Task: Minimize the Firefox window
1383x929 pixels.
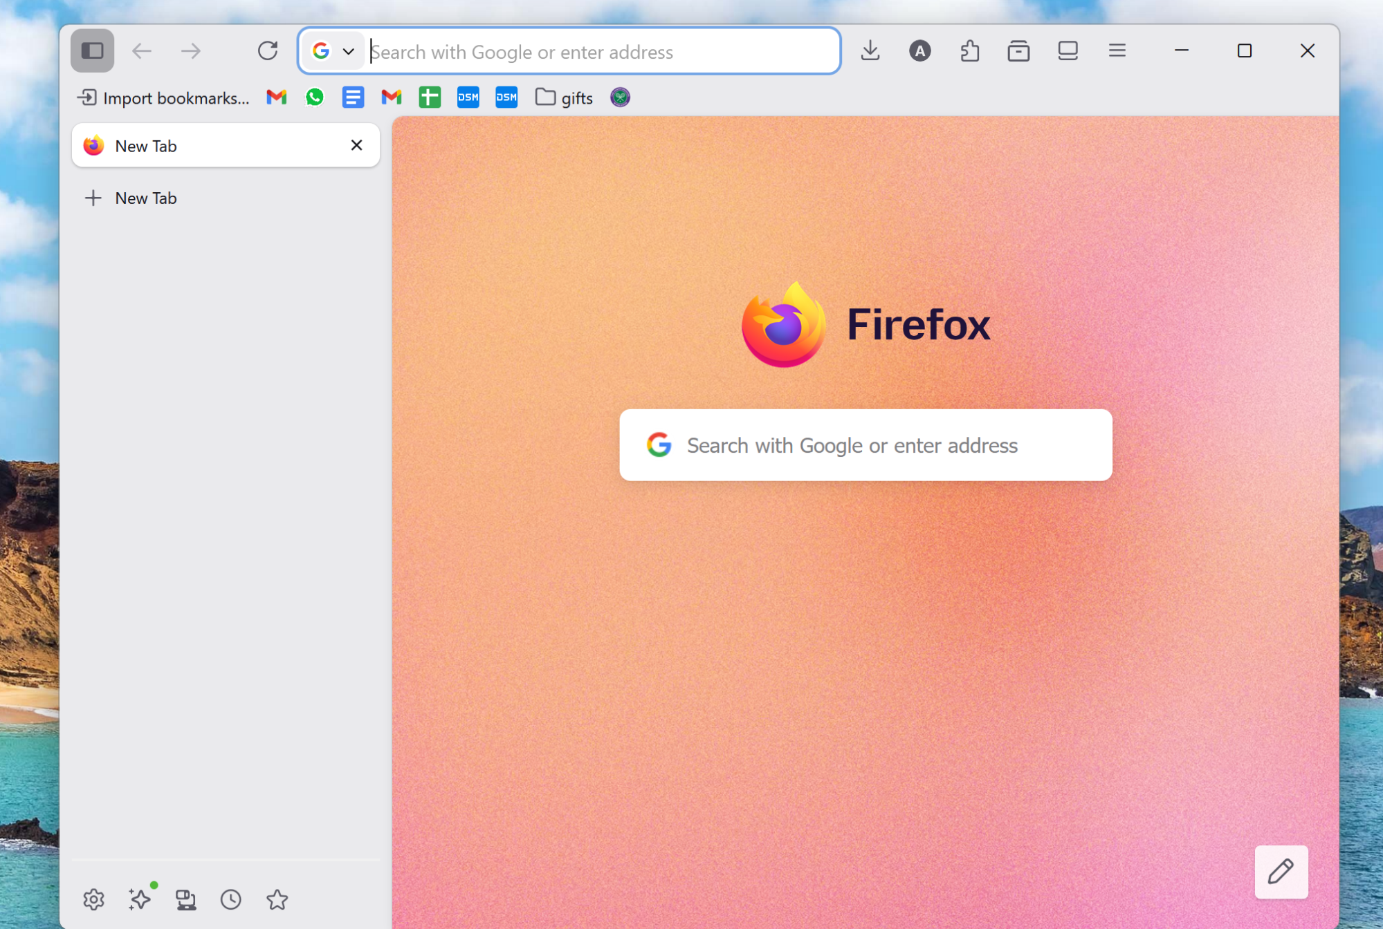Action: pos(1182,51)
